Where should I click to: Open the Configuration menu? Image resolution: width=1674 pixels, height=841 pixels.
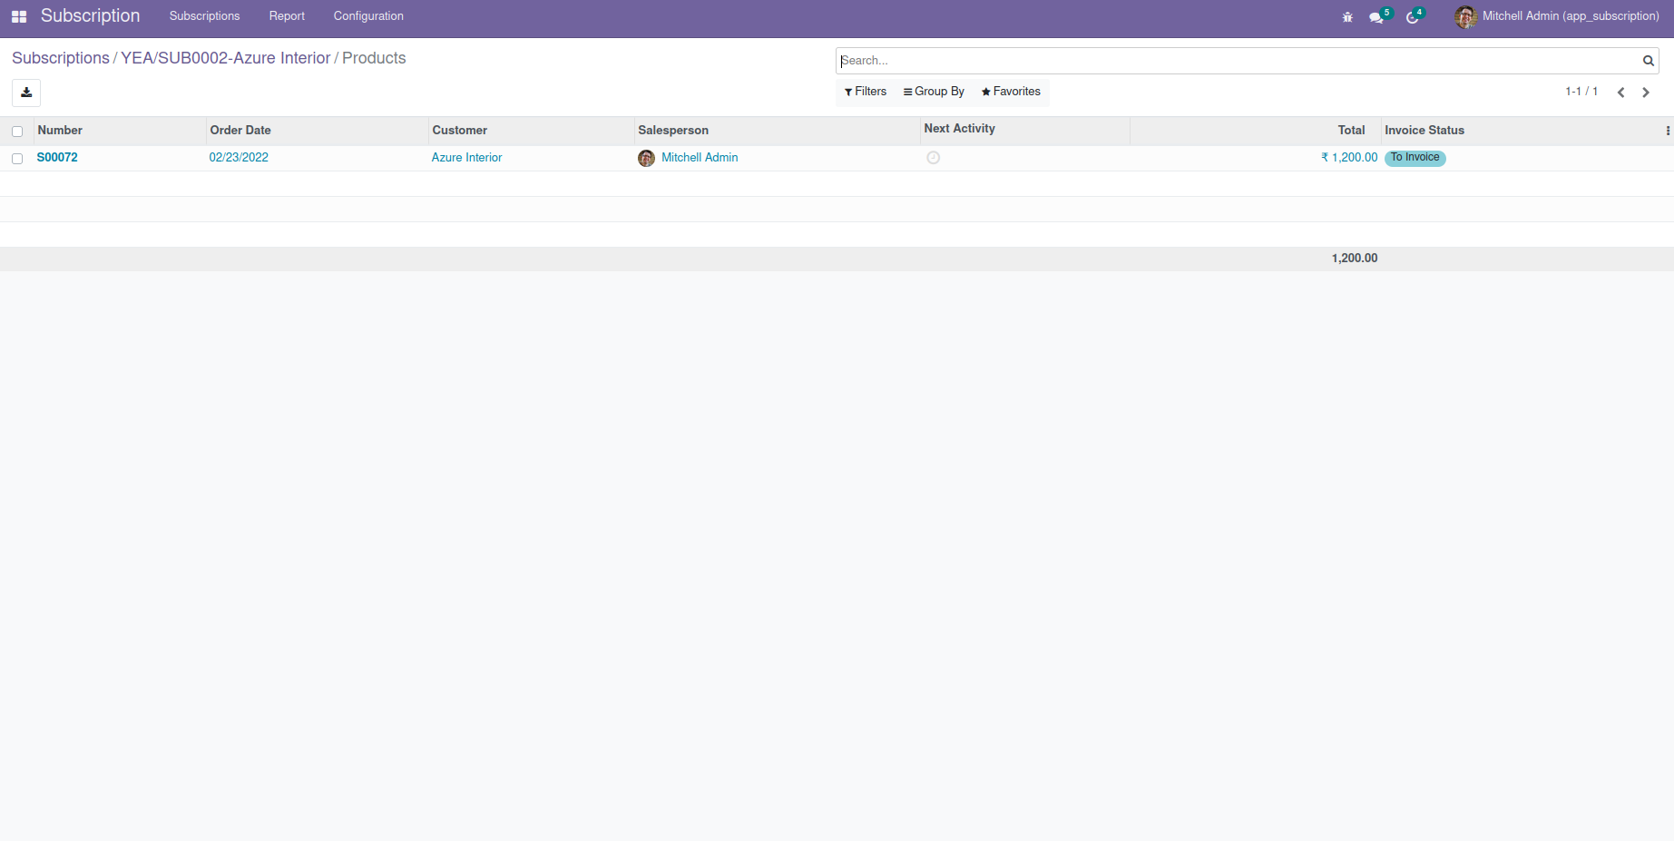(x=368, y=16)
